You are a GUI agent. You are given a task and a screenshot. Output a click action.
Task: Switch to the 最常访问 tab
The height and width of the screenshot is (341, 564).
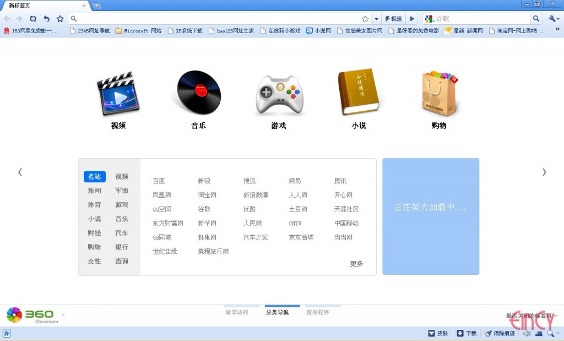tap(237, 312)
